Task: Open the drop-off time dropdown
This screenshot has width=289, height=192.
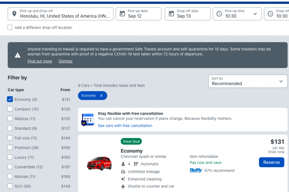Action: click(x=278, y=14)
